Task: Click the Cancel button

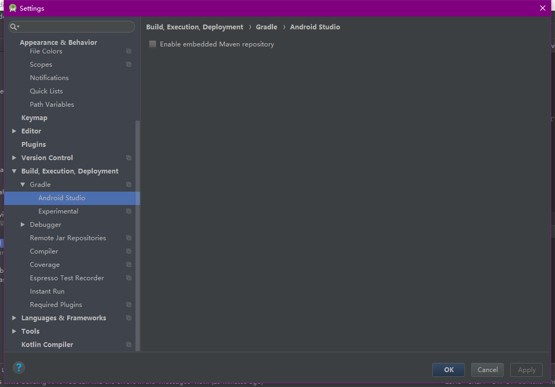Action: [487, 369]
